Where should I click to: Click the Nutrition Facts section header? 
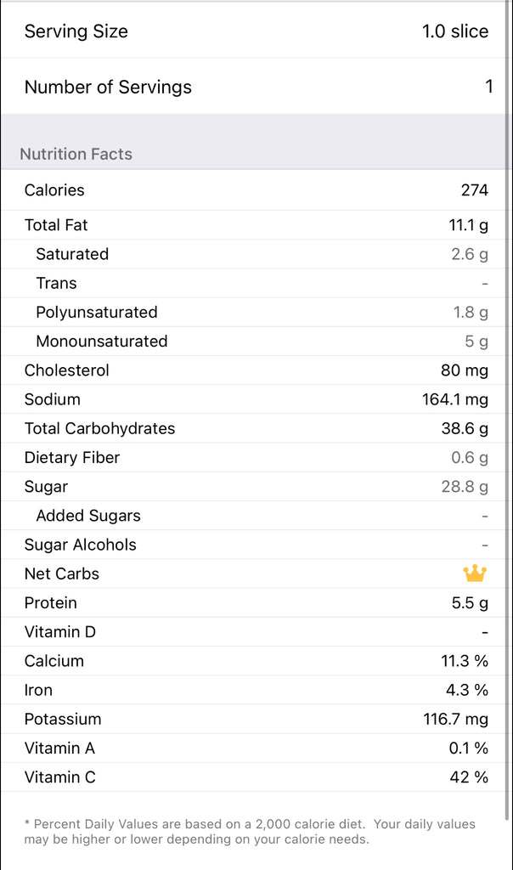point(76,154)
